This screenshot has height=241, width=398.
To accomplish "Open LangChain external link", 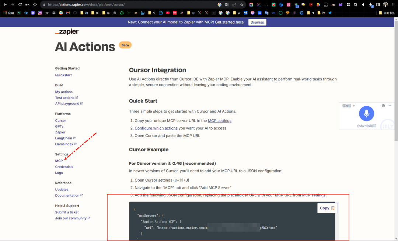I will point(65,138).
